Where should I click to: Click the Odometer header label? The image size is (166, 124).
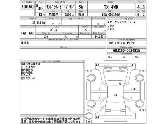[33, 19]
